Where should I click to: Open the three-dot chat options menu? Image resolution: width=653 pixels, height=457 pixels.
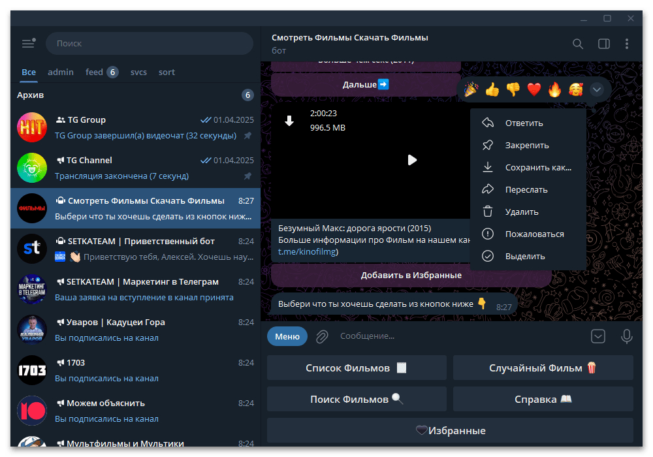coord(627,44)
